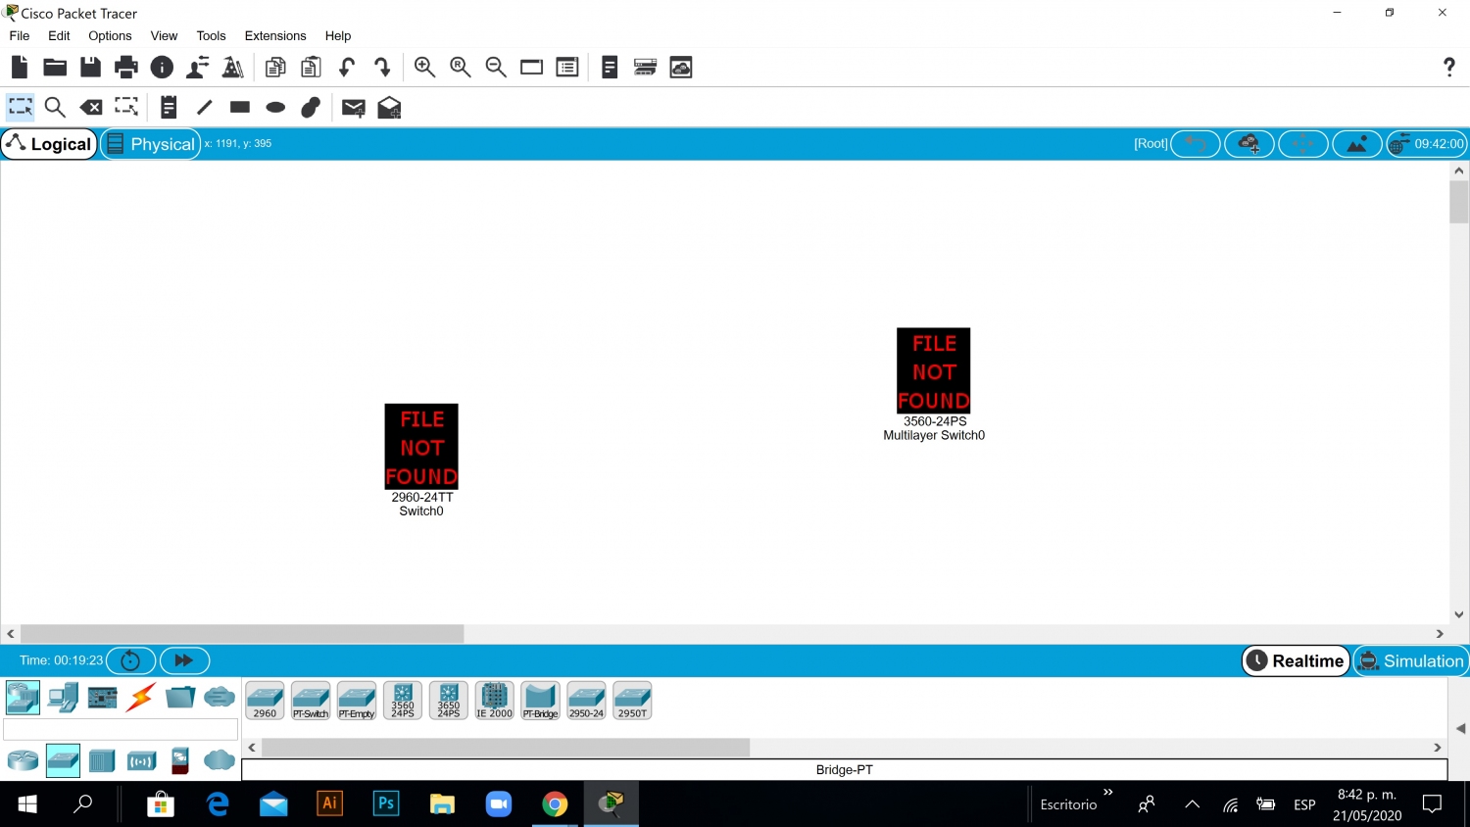Image resolution: width=1470 pixels, height=827 pixels.
Task: Open Photoshop from the Windows taskbar
Action: [x=386, y=803]
